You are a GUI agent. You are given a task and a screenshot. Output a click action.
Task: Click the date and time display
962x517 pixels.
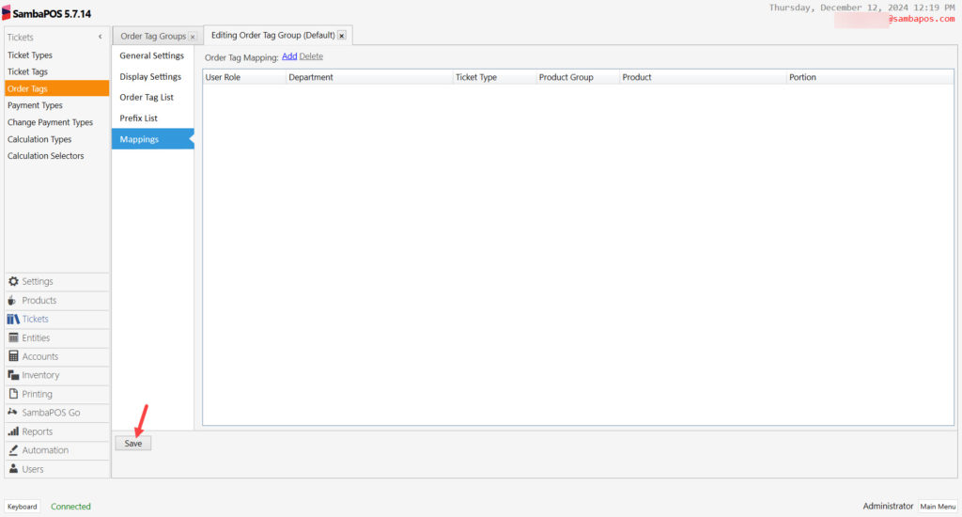862,8
